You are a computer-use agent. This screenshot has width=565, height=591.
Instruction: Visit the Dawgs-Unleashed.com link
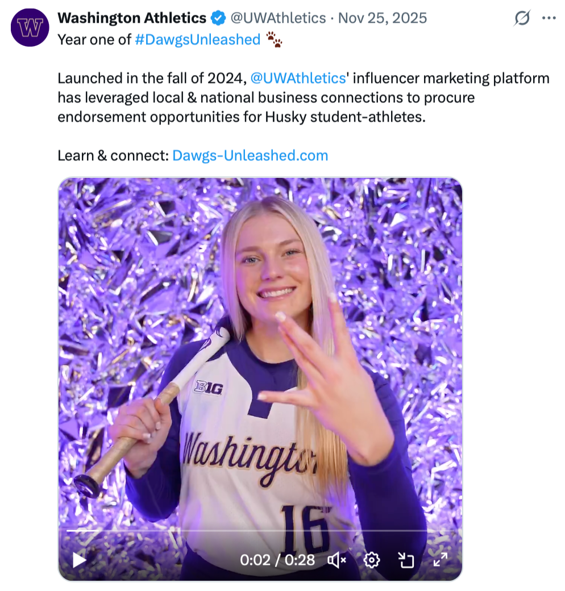pyautogui.click(x=250, y=155)
